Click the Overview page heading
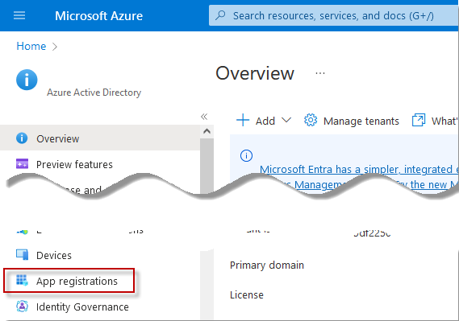Image resolution: width=459 pixels, height=321 pixels. pos(255,73)
